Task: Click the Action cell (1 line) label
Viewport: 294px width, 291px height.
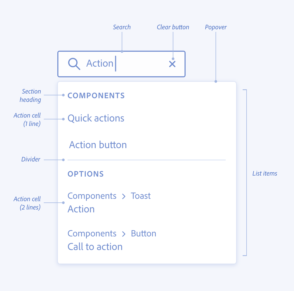Action: click(27, 119)
